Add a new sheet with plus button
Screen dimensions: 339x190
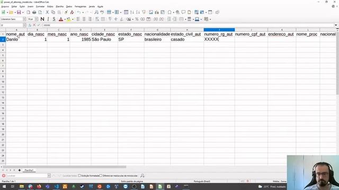[x=20, y=170]
